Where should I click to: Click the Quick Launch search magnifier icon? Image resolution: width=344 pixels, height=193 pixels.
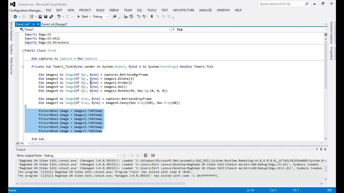pyautogui.click(x=307, y=4)
